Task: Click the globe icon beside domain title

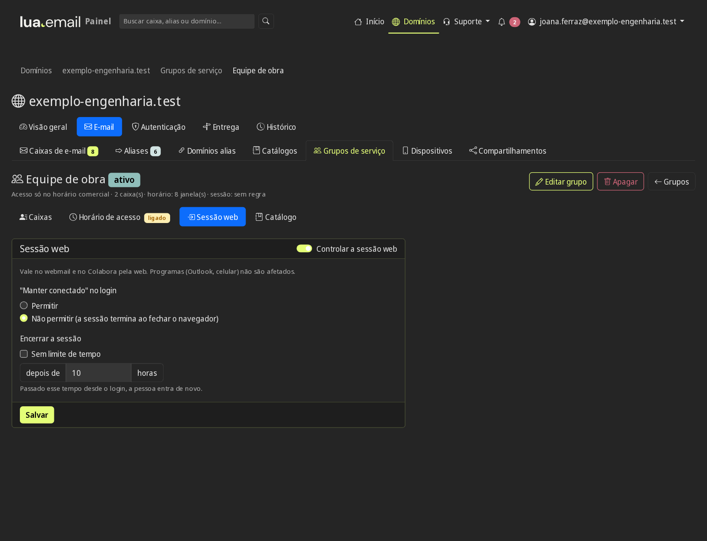Action: [x=18, y=101]
